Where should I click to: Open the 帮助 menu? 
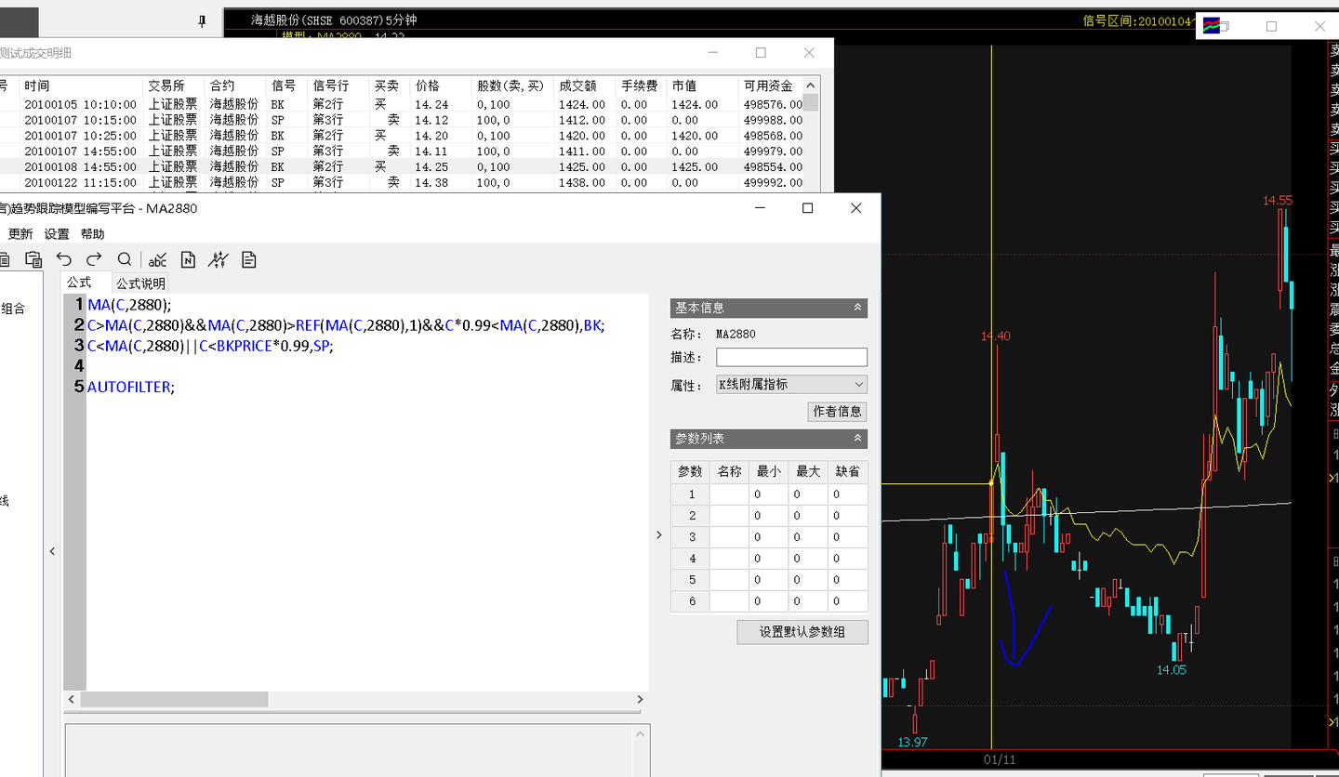coord(93,234)
